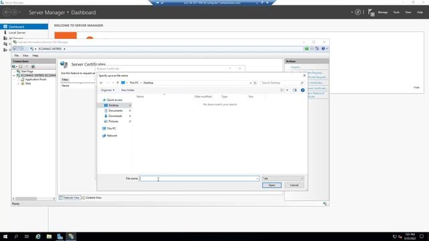429x241 pixels.
Task: Collapse the server node in Connections
Action: (14, 76)
